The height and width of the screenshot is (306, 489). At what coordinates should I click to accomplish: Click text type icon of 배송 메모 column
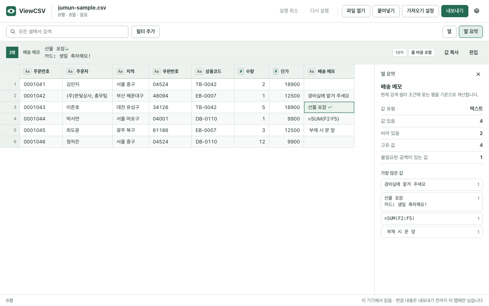312,72
